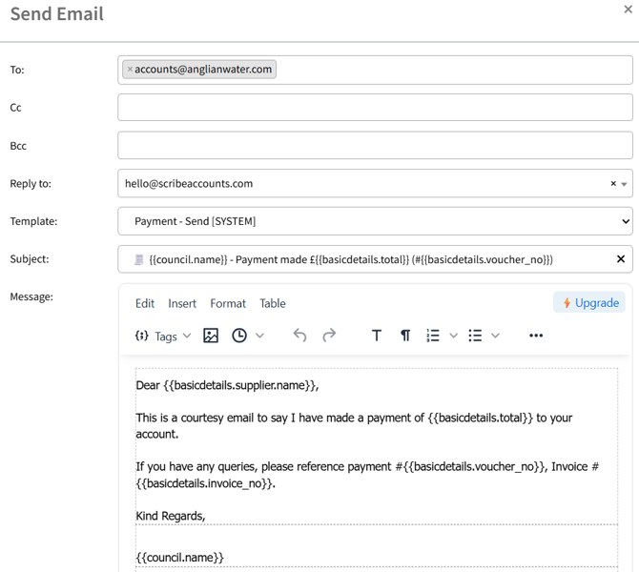
Task: Remove accounts@anglianwater.com recipient tag
Action: tap(130, 70)
